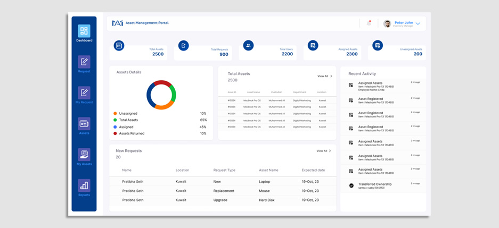The height and width of the screenshot is (228, 499).
Task: Click the notification bell icon
Action: pyautogui.click(x=369, y=23)
